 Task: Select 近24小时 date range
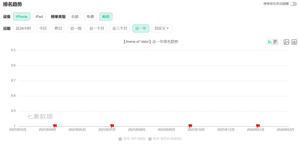pos(23,28)
